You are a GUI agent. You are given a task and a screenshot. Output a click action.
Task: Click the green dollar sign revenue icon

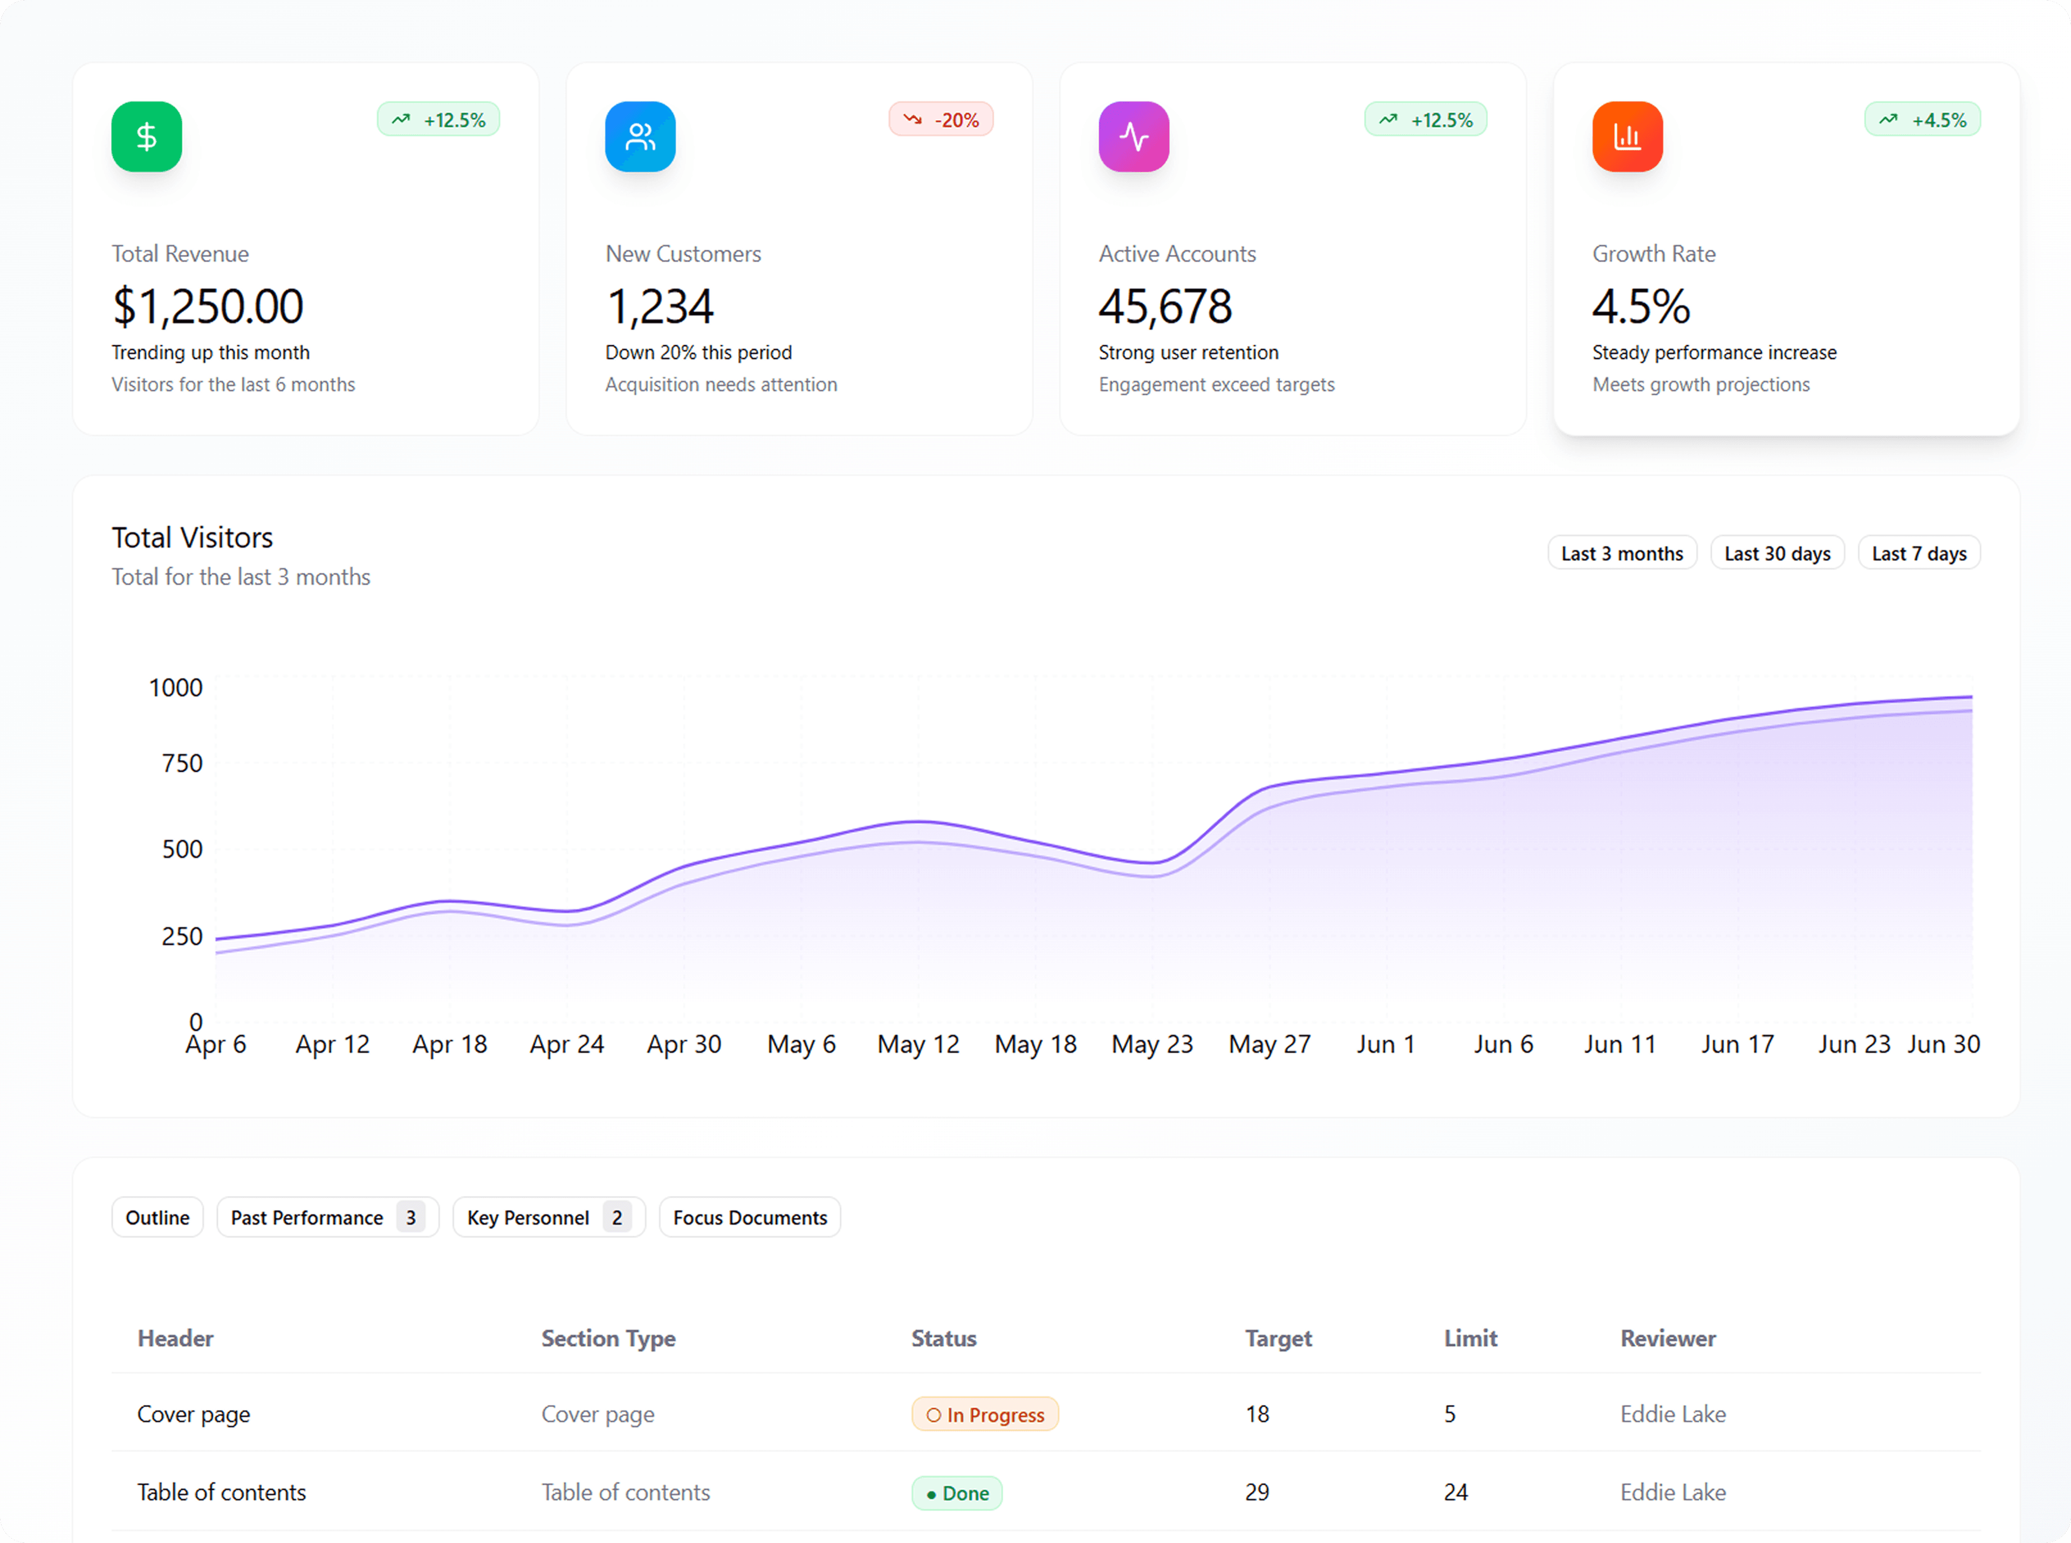tap(147, 138)
